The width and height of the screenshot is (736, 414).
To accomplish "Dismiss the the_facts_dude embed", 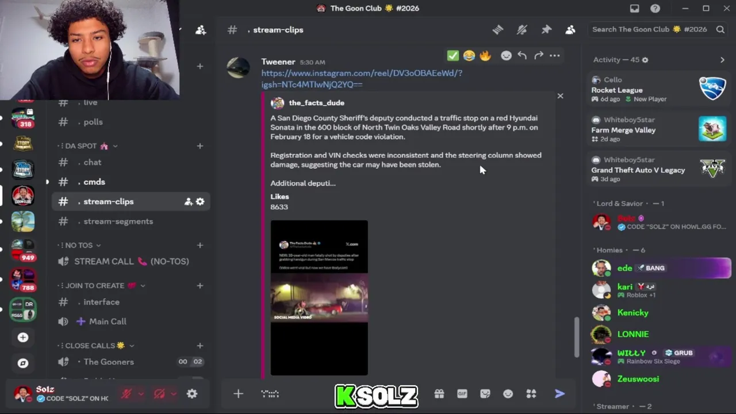I will click(560, 96).
